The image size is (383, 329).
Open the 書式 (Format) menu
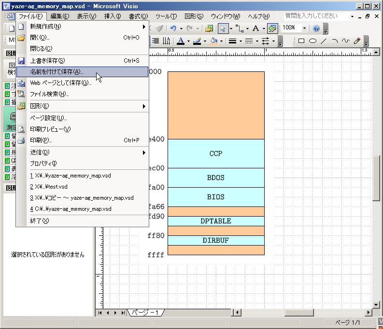coord(138,16)
